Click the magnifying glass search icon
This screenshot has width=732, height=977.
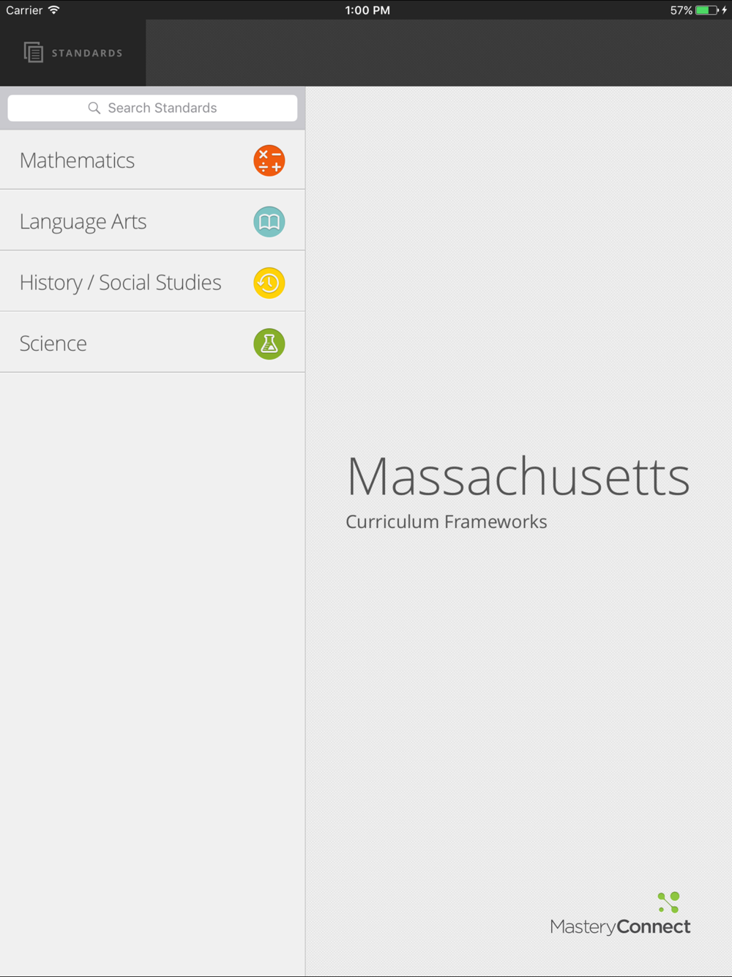point(94,108)
